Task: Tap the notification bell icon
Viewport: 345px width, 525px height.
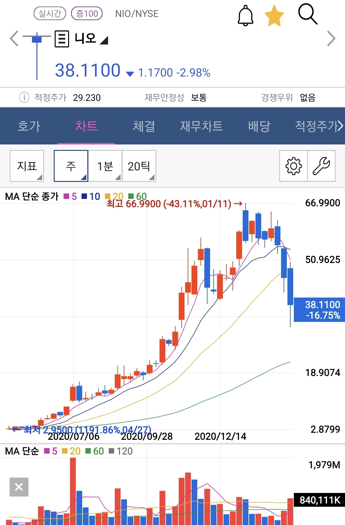Action: pos(246,15)
